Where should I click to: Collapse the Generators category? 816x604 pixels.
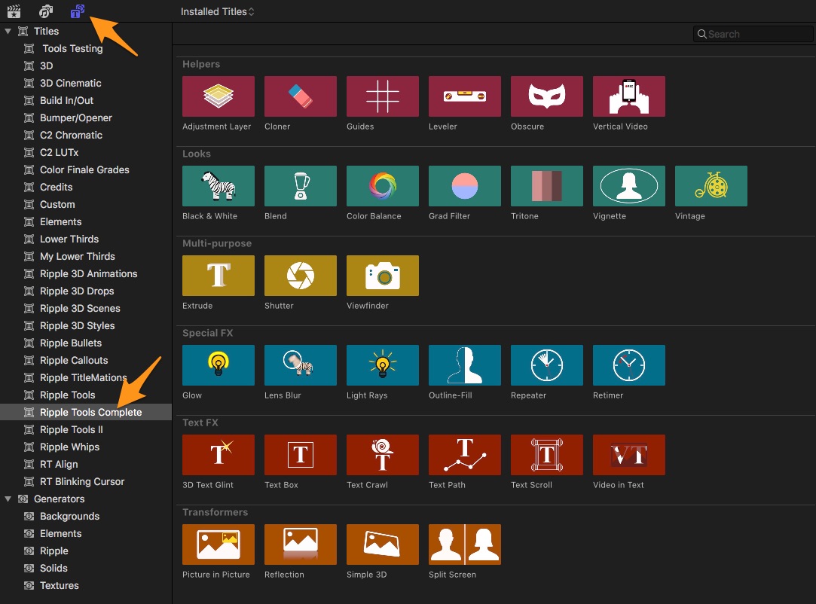coord(8,499)
